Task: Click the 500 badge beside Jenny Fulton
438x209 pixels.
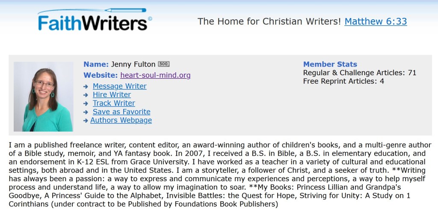Action: pos(164,64)
